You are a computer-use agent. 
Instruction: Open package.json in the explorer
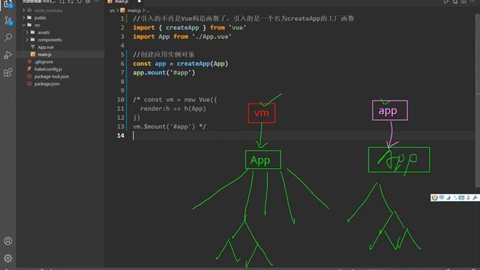coord(46,83)
